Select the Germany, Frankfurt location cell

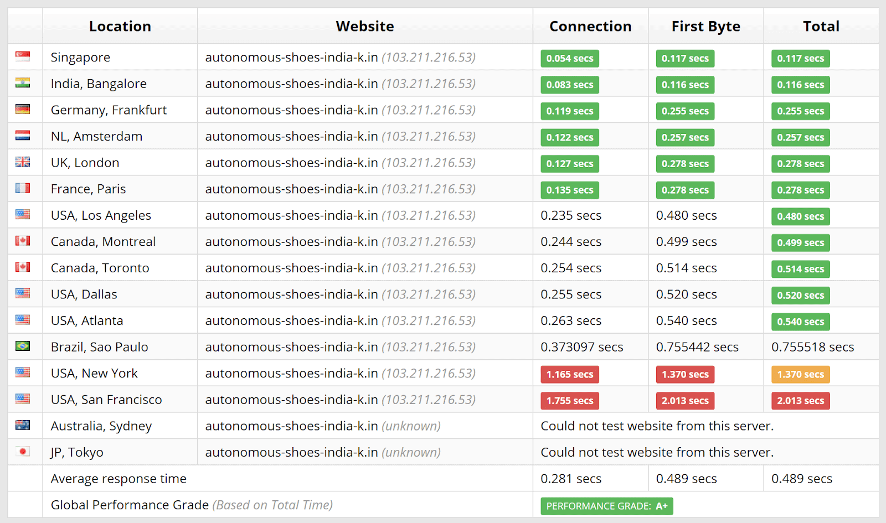click(120, 110)
